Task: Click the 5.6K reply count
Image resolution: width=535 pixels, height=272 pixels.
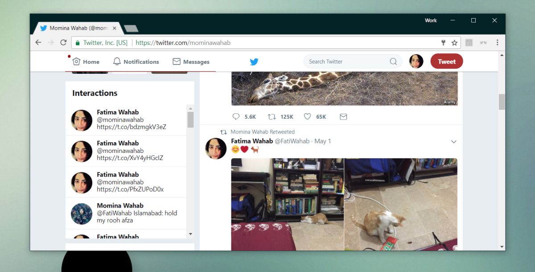Action: [x=250, y=117]
